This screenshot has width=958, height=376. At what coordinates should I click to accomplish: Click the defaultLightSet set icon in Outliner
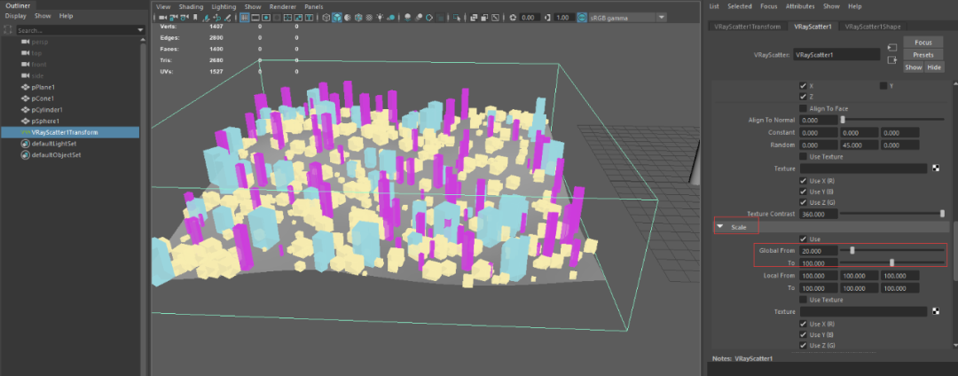point(25,144)
